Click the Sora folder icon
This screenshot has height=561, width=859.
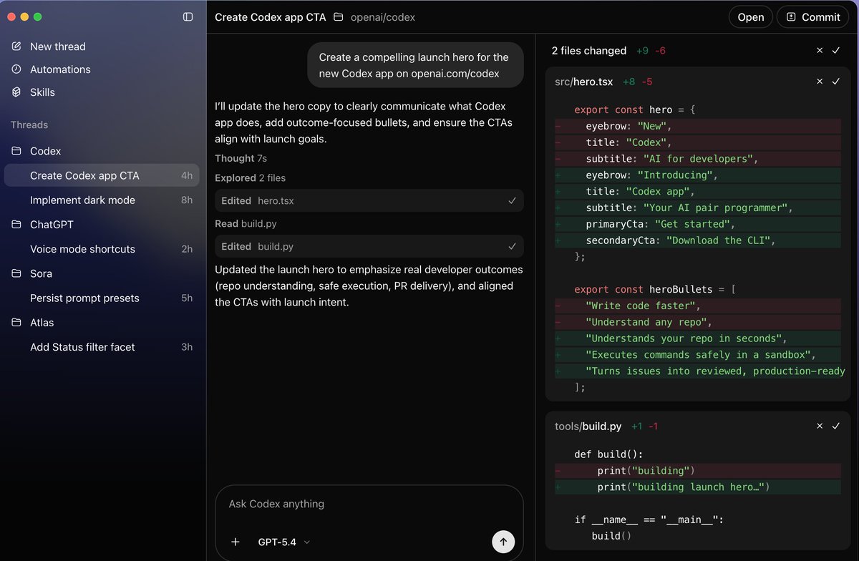(16, 273)
